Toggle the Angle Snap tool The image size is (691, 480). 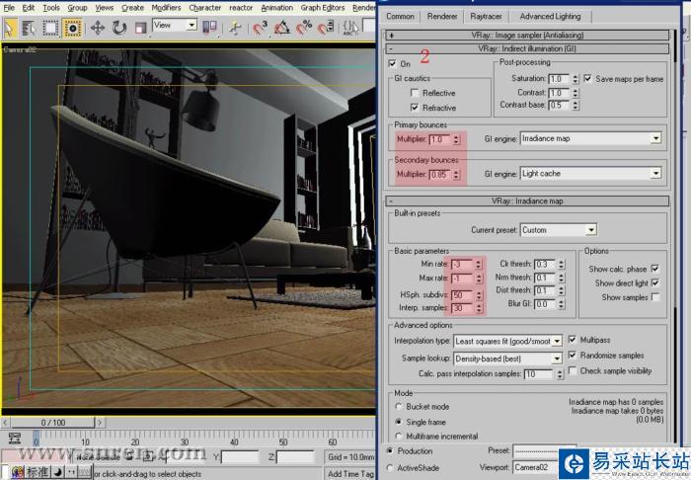[x=282, y=29]
